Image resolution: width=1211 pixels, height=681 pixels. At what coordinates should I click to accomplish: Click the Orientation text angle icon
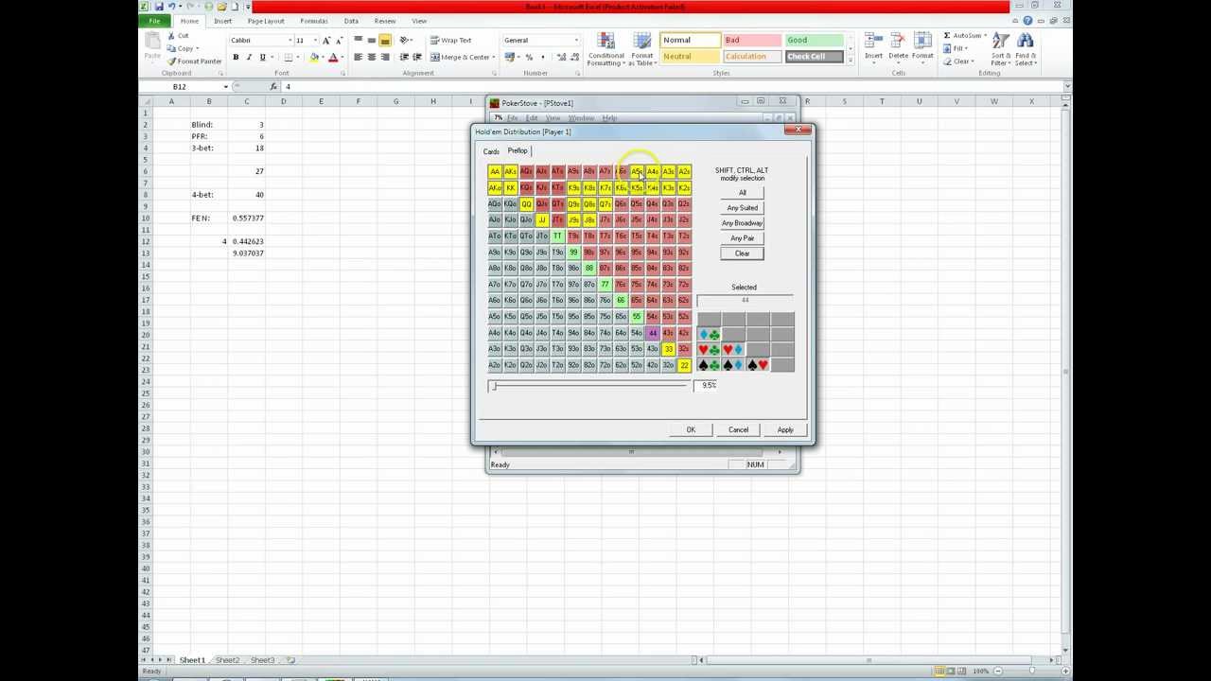tap(405, 41)
